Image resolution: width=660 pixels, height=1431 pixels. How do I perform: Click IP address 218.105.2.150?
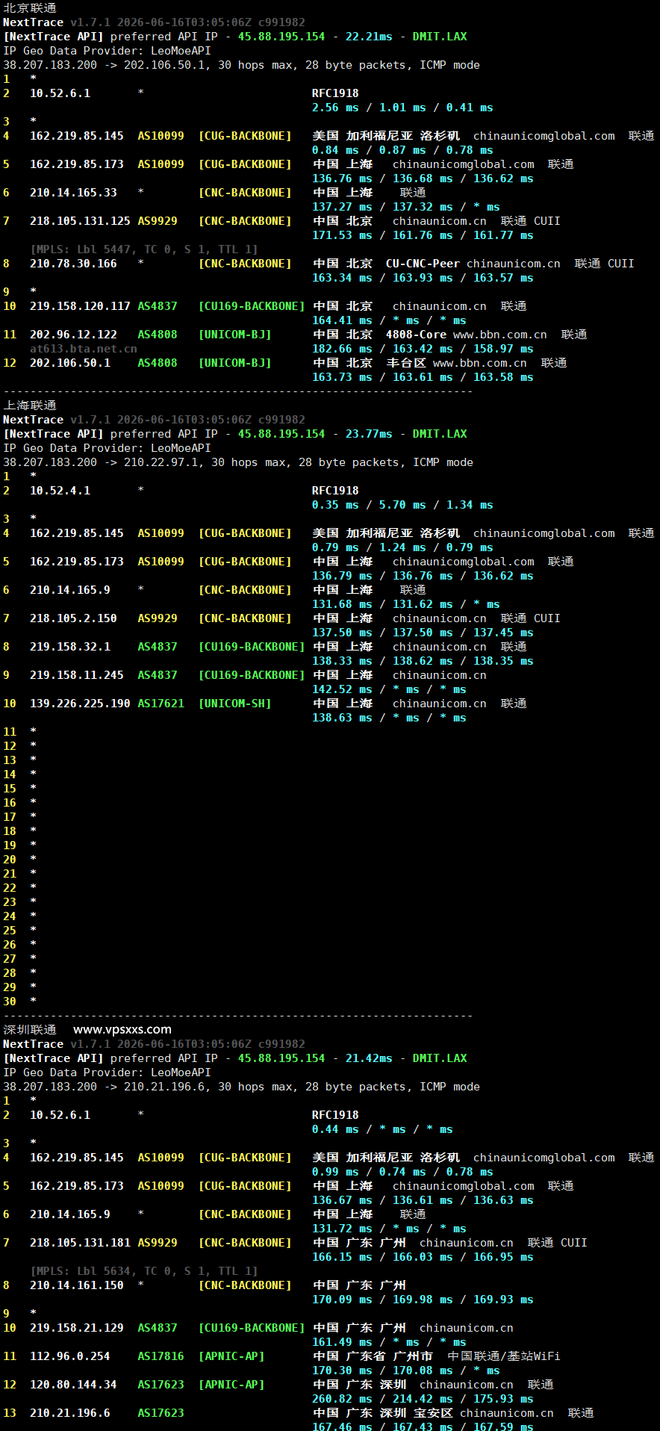tap(73, 618)
